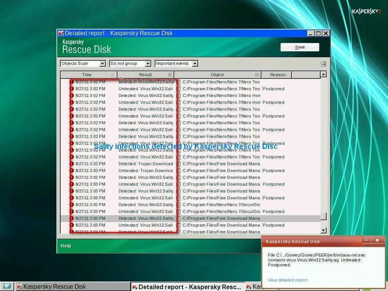Click the Save button

[x=300, y=47]
